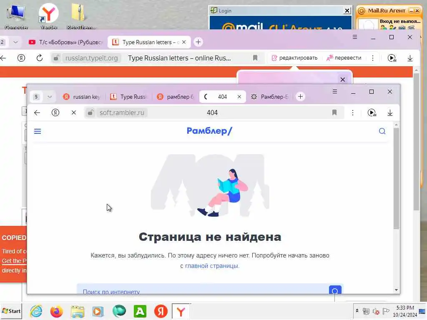Bookmark the 404 page in front window

pyautogui.click(x=334, y=112)
